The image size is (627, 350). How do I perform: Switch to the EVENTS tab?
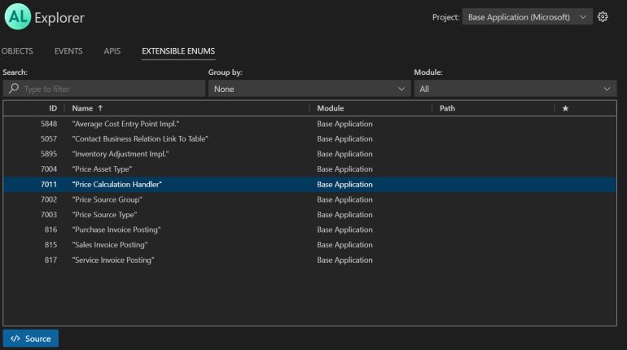(68, 51)
